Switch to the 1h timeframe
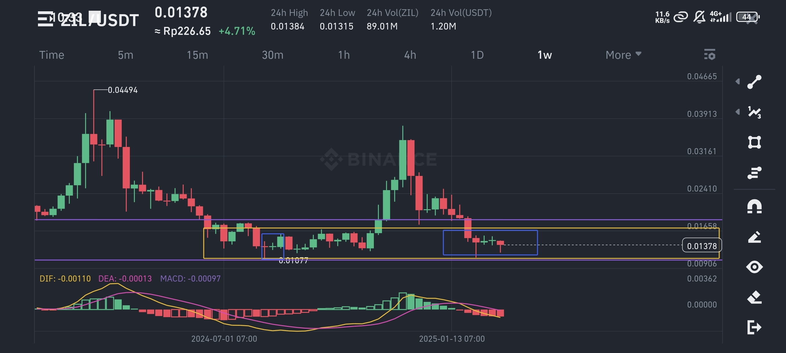Image resolution: width=786 pixels, height=353 pixels. click(344, 55)
